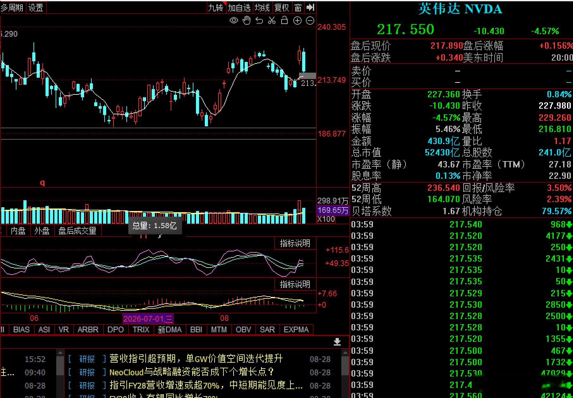
Task: Toggle the eye visibility icon above chart
Action: pos(234,21)
